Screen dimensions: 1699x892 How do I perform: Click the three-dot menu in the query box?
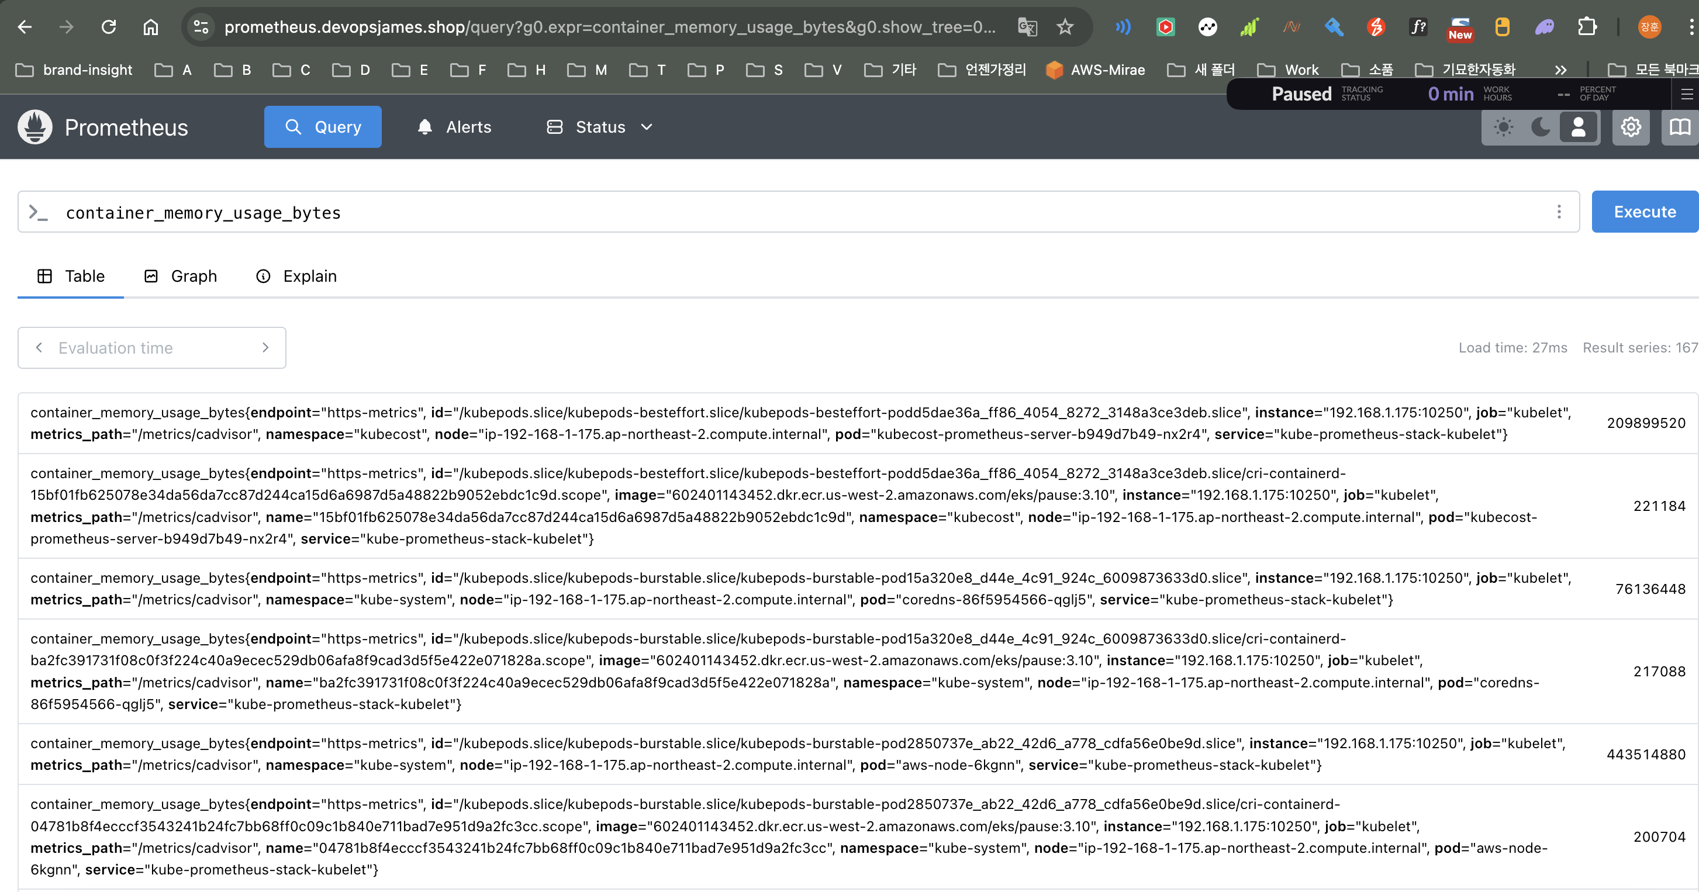(1559, 212)
